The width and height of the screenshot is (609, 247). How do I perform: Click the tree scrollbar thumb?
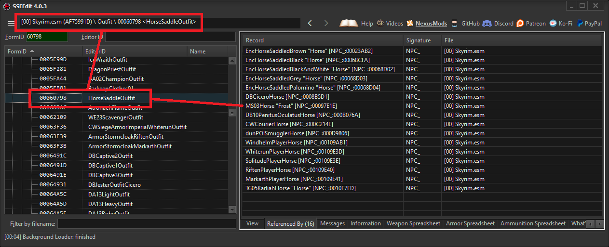click(232, 113)
